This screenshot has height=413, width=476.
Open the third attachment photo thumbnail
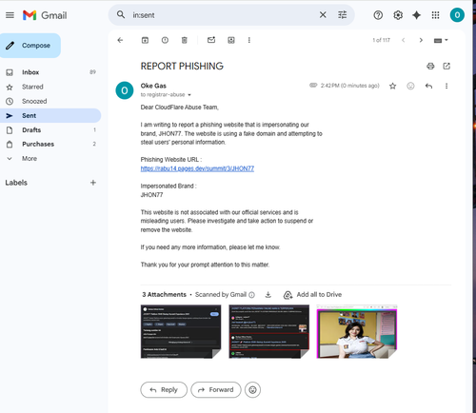(357, 331)
